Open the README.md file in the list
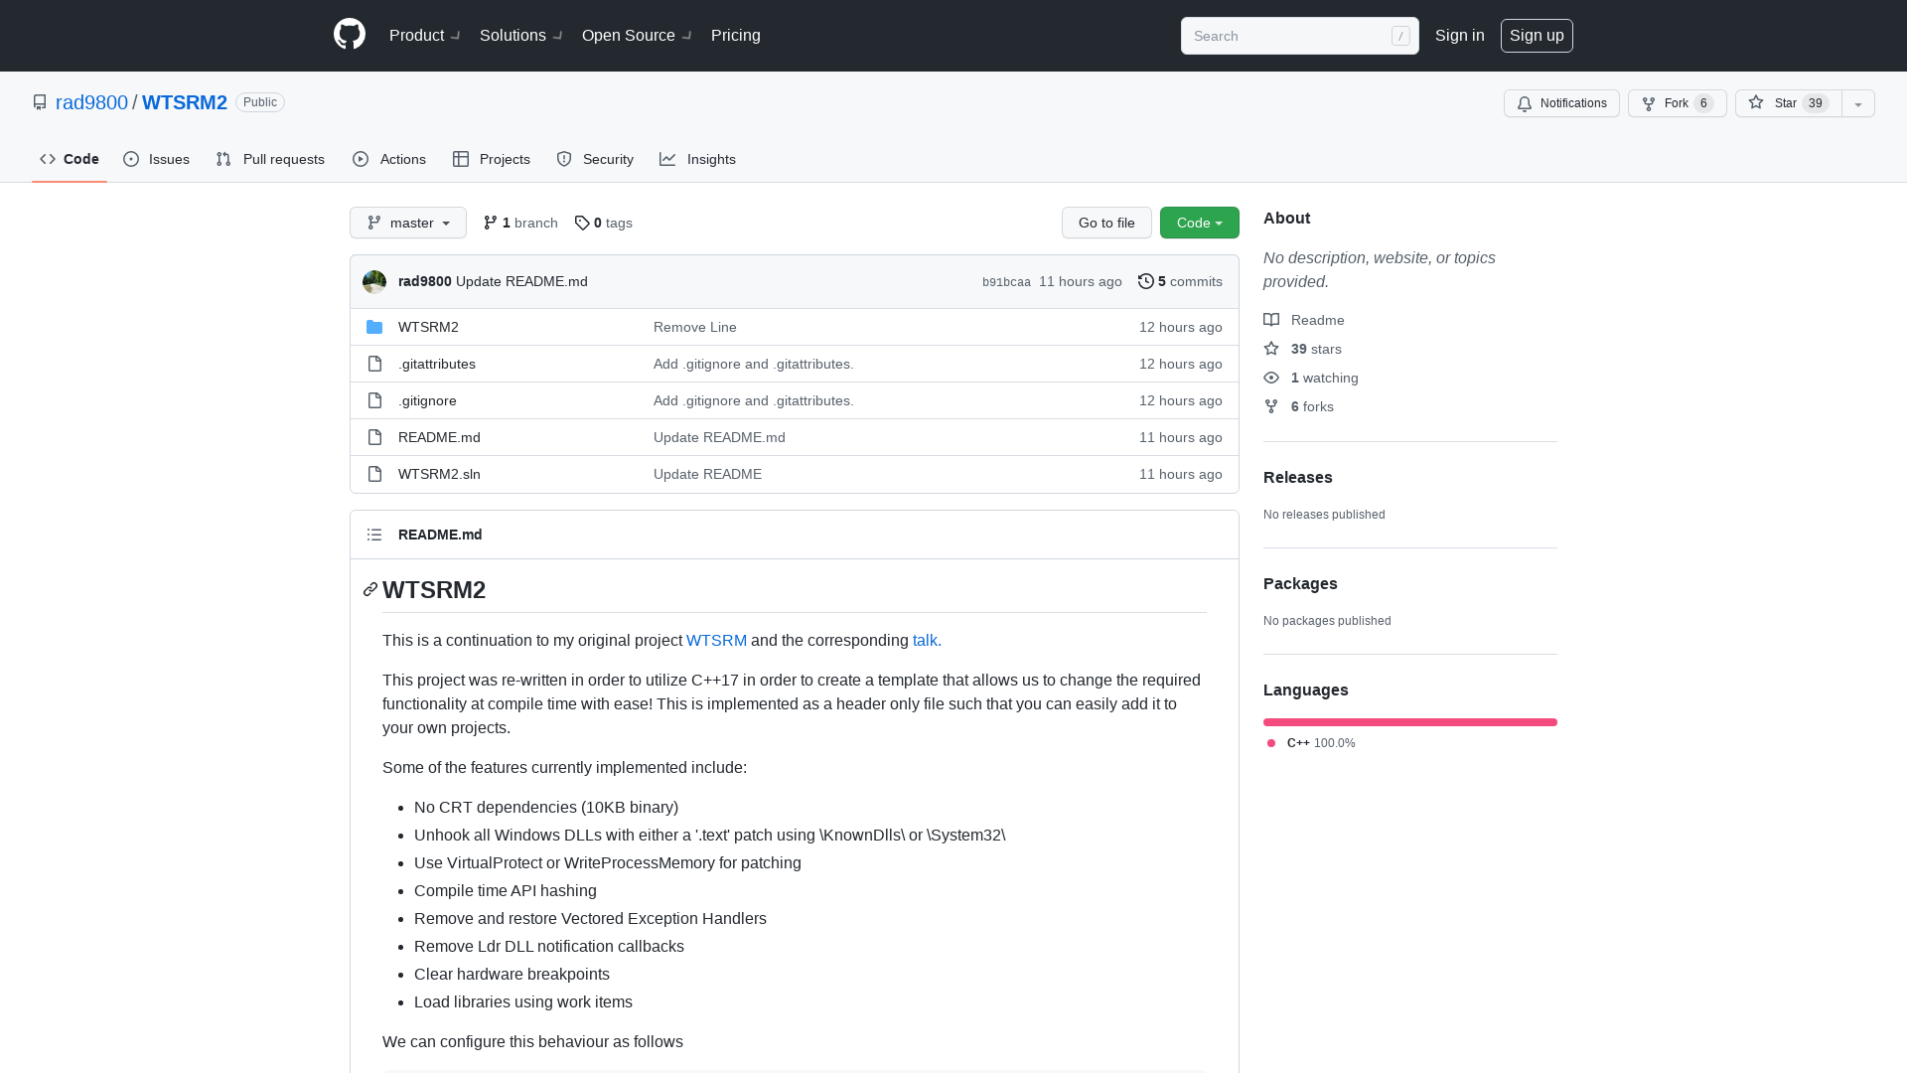Screen dimensions: 1907x1073 point(439,437)
